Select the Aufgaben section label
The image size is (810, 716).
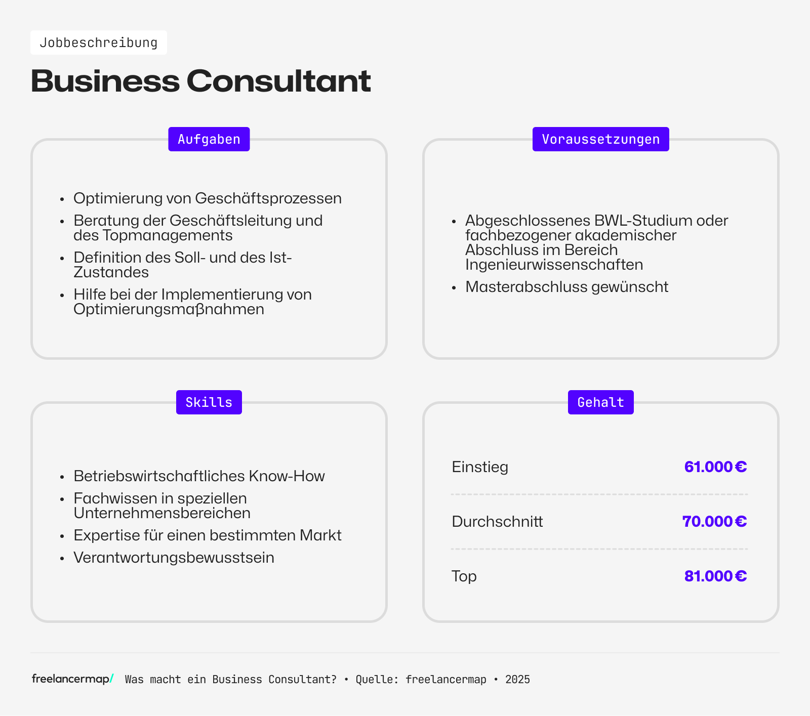point(209,139)
